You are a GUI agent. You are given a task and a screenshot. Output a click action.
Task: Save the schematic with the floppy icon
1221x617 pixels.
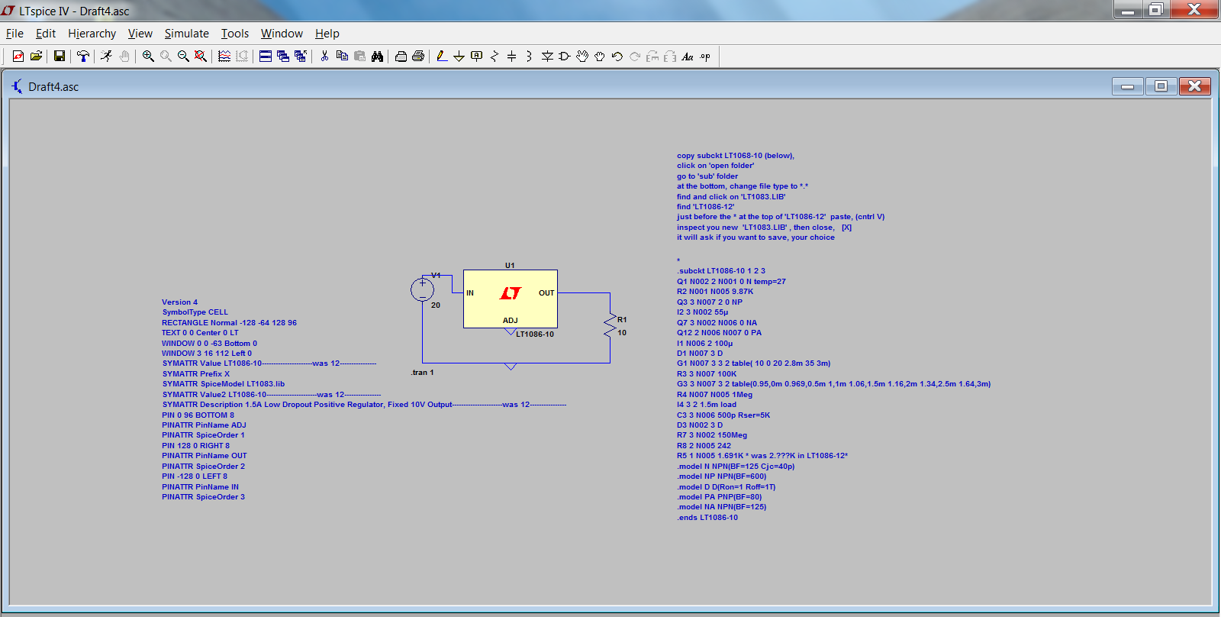[60, 57]
